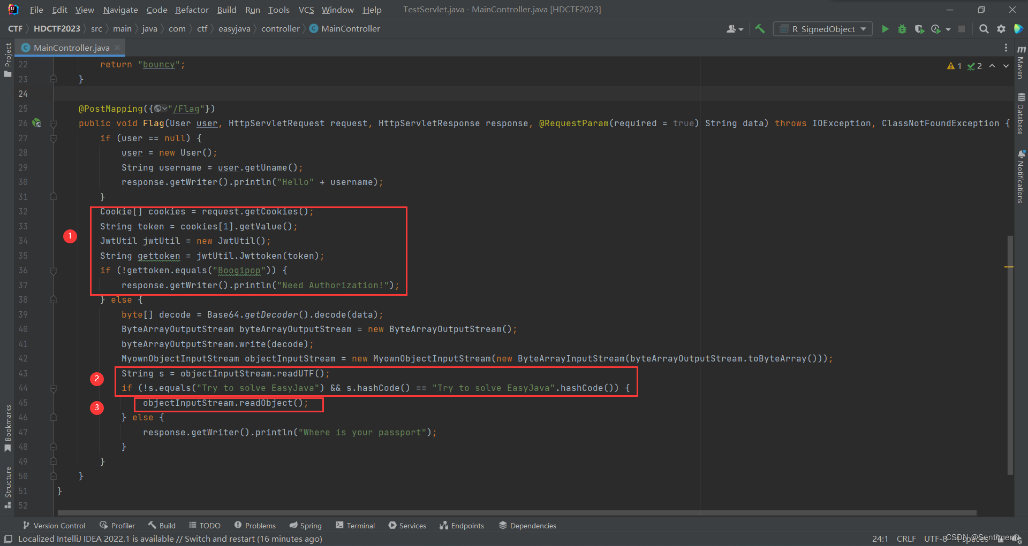Collapse the if block at line 27
This screenshot has width=1028, height=546.
click(54, 139)
